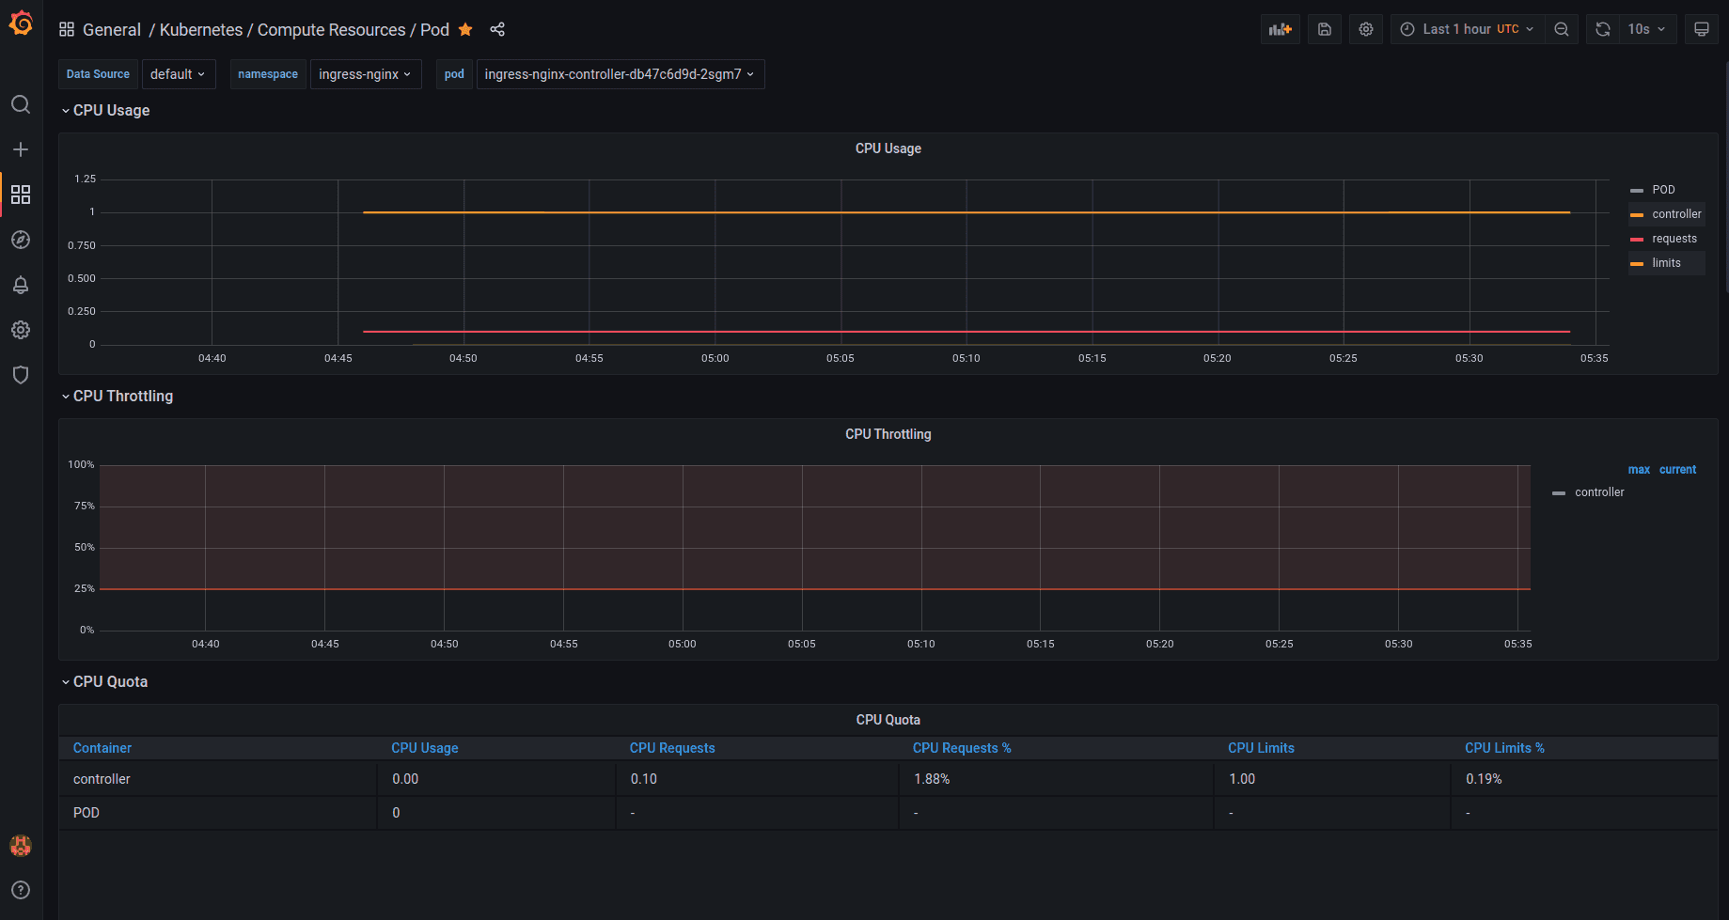Toggle the POD series in CPU Usage legend

tap(1663, 190)
